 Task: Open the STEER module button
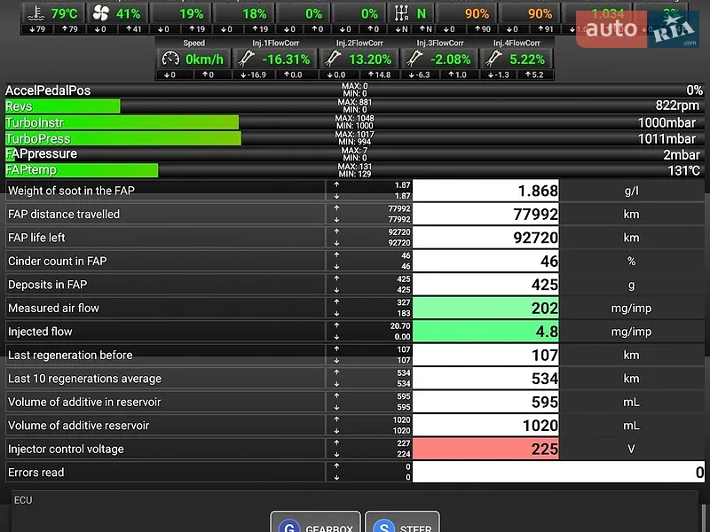pyautogui.click(x=402, y=522)
